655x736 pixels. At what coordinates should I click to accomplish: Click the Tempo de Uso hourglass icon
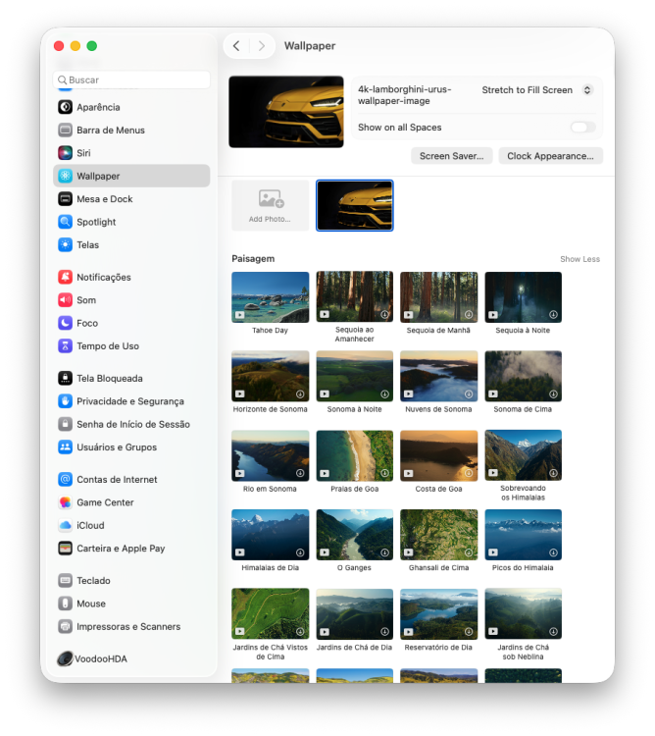pos(65,346)
